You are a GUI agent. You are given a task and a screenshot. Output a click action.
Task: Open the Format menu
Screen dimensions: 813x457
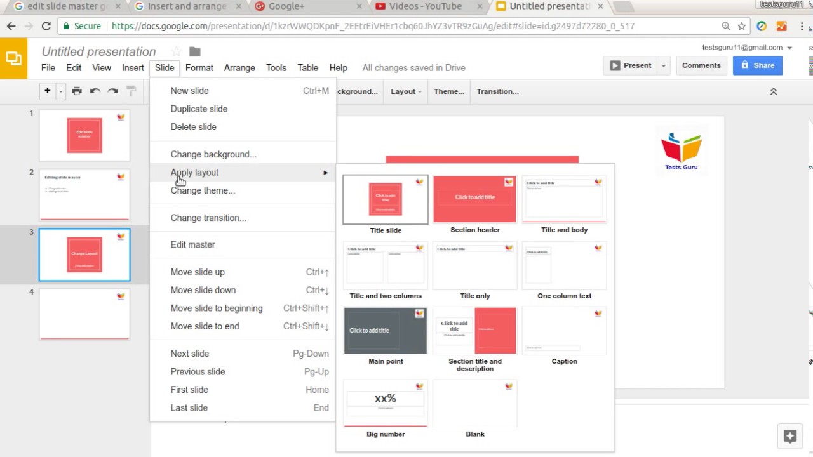coord(199,68)
